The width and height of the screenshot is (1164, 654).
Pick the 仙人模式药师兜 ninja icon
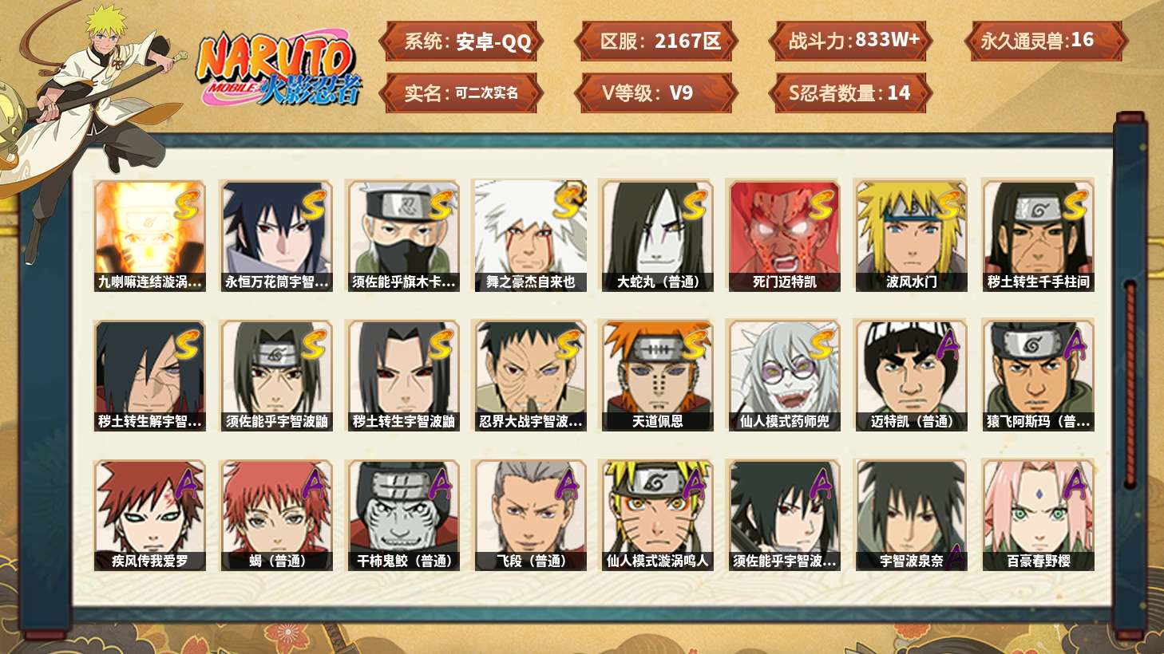pyautogui.click(x=784, y=376)
